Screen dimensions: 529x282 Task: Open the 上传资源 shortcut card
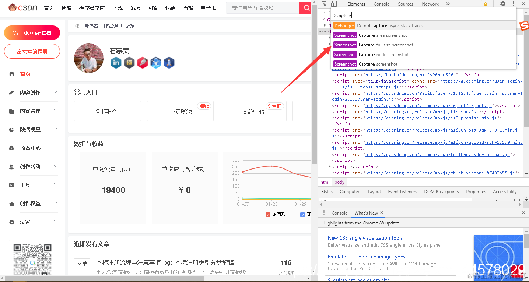point(180,111)
